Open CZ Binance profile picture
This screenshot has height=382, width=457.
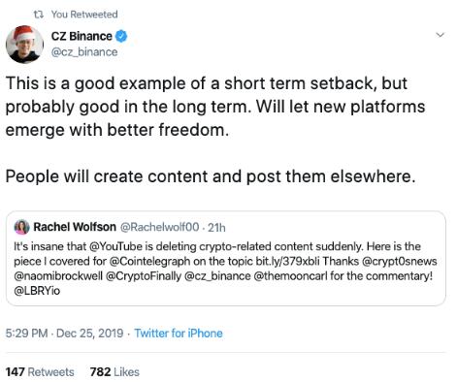(x=24, y=45)
